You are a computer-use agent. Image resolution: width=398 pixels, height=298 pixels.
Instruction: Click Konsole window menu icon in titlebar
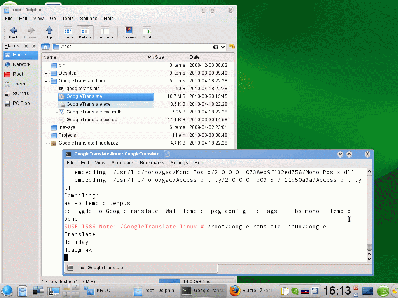coord(68,154)
